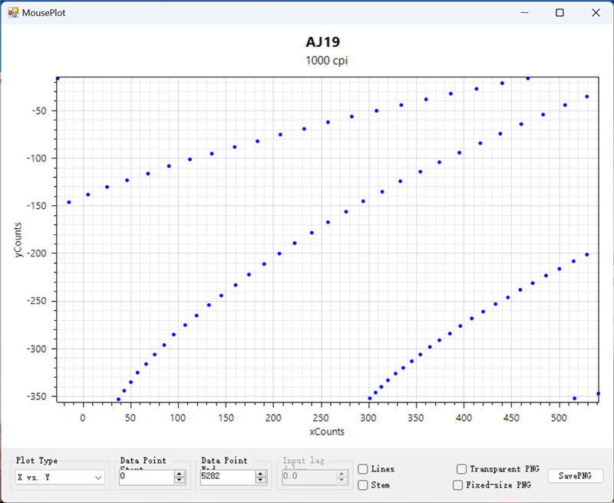
Task: Toggle the Fixed-size PNG checkbox
Action: click(457, 485)
